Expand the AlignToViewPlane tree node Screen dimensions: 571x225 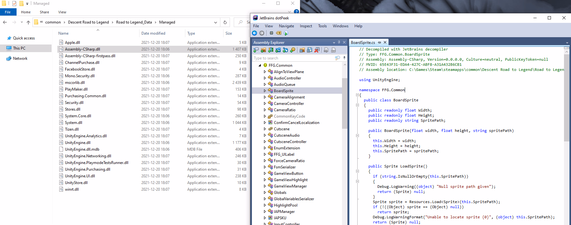[x=265, y=72]
